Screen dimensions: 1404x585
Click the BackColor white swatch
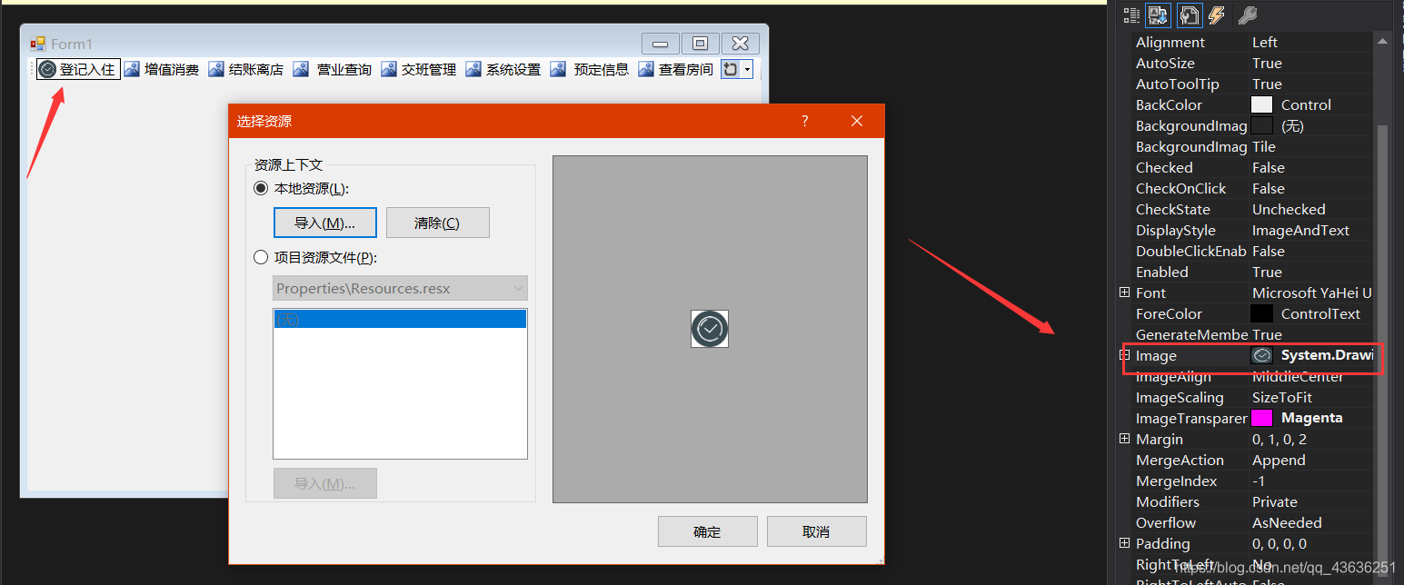[x=1261, y=104]
